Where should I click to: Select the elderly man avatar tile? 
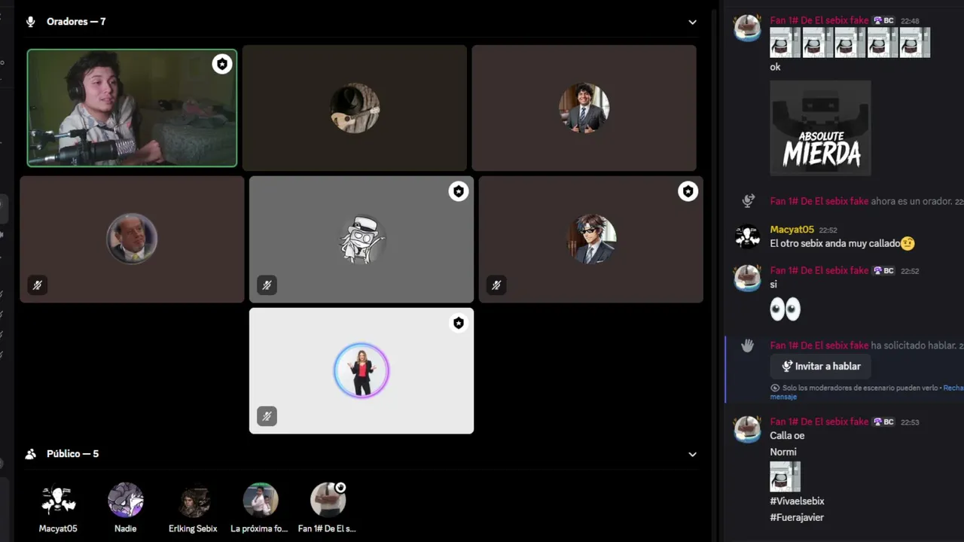132,239
